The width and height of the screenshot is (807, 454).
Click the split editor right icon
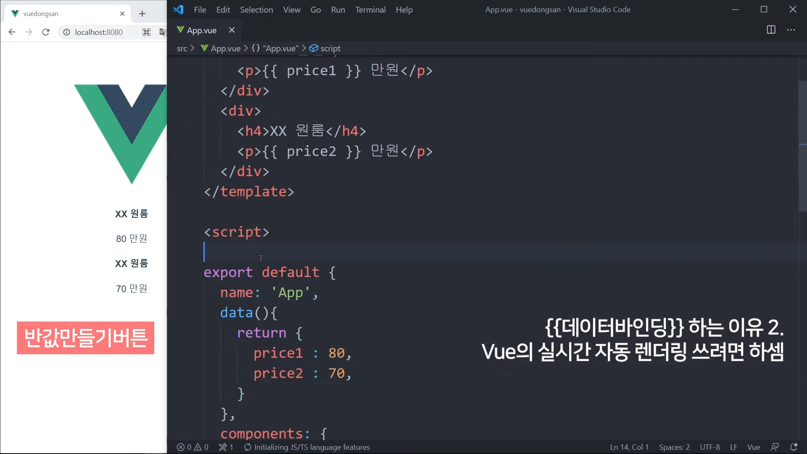771,30
